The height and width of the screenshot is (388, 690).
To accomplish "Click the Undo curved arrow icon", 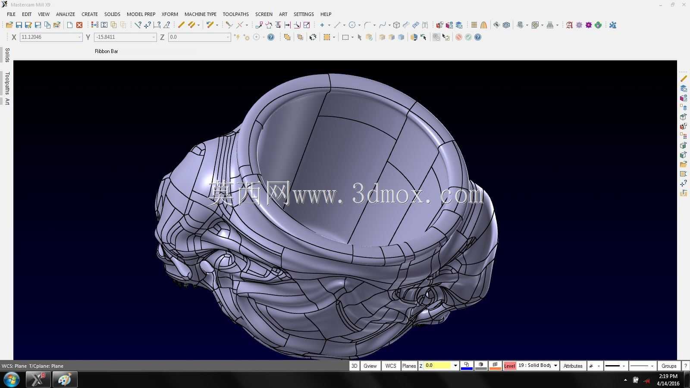I will pos(210,25).
